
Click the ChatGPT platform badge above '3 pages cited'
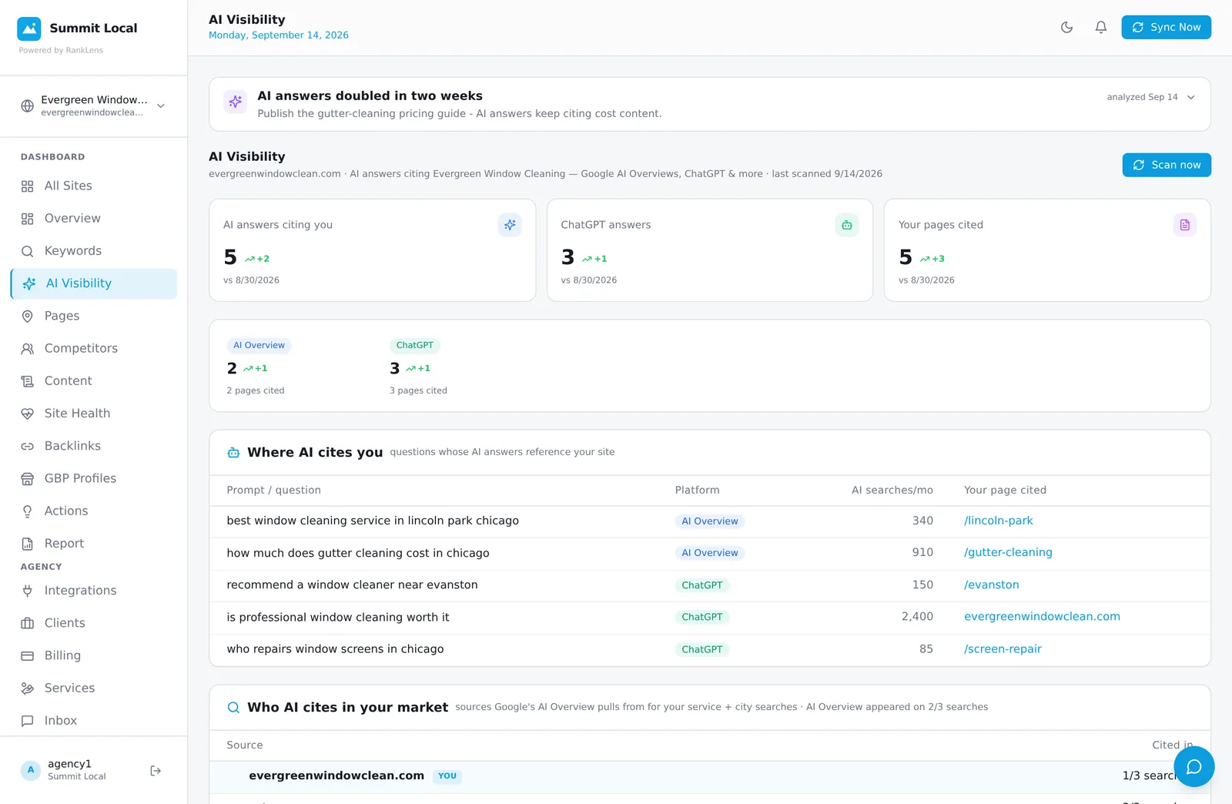coord(415,345)
